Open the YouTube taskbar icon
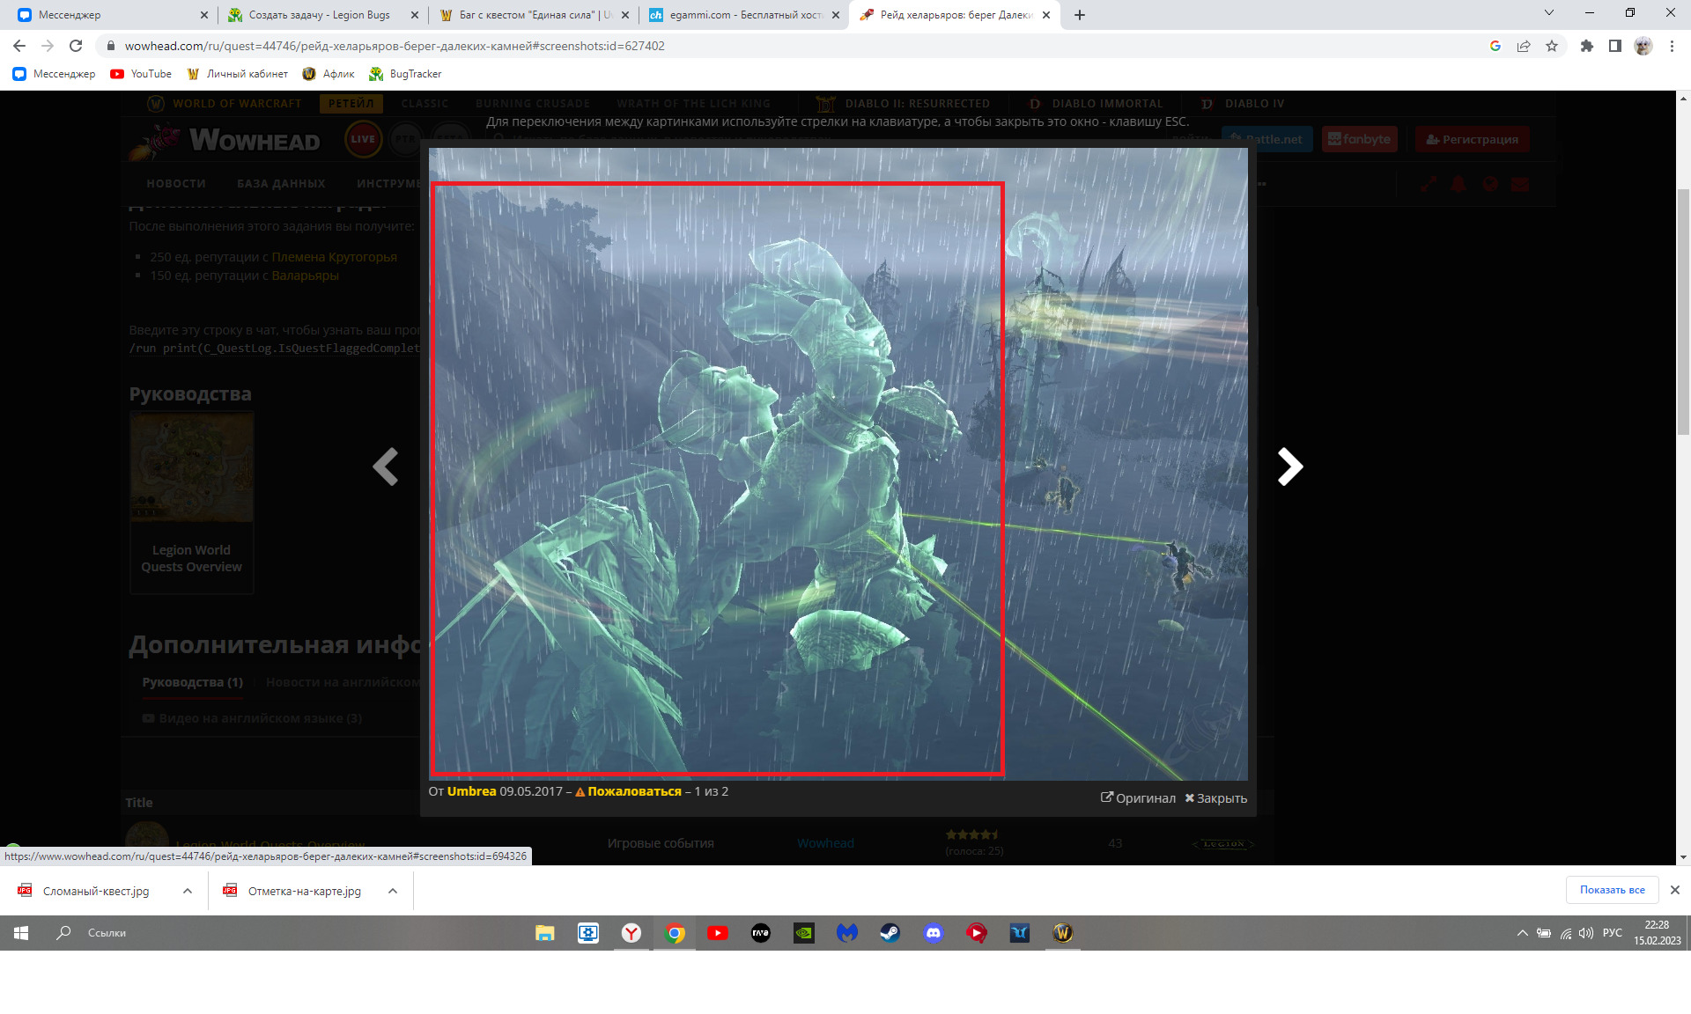 (718, 933)
